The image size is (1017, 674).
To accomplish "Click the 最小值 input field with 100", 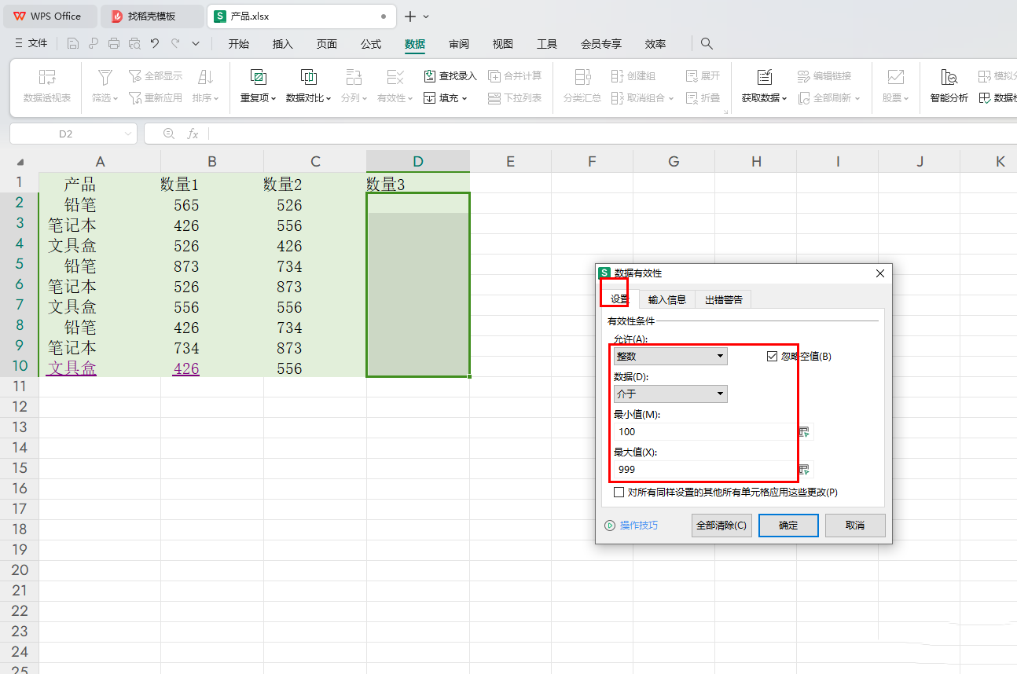I will [x=706, y=431].
